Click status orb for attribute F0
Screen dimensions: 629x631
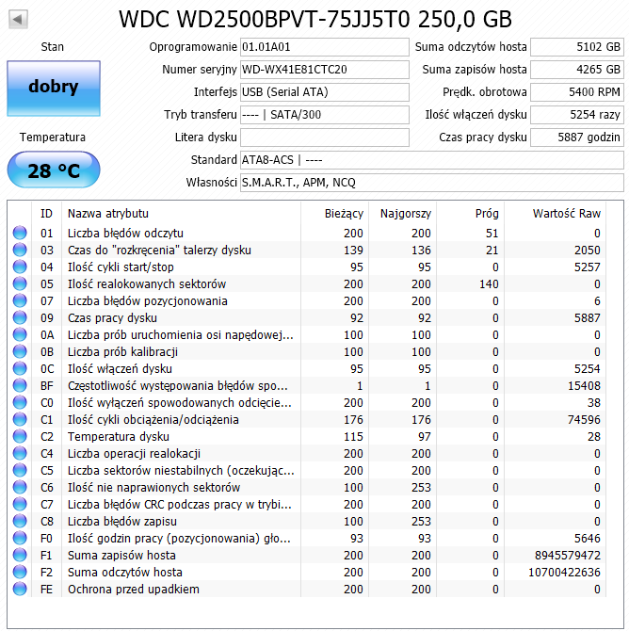pyautogui.click(x=20, y=538)
